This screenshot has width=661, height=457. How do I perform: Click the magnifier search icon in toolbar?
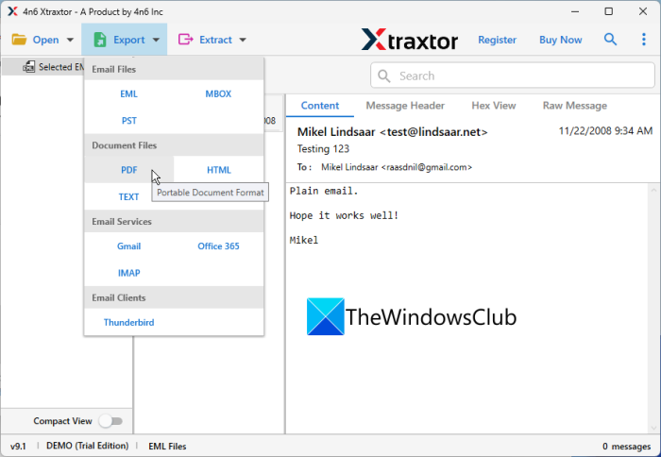610,40
